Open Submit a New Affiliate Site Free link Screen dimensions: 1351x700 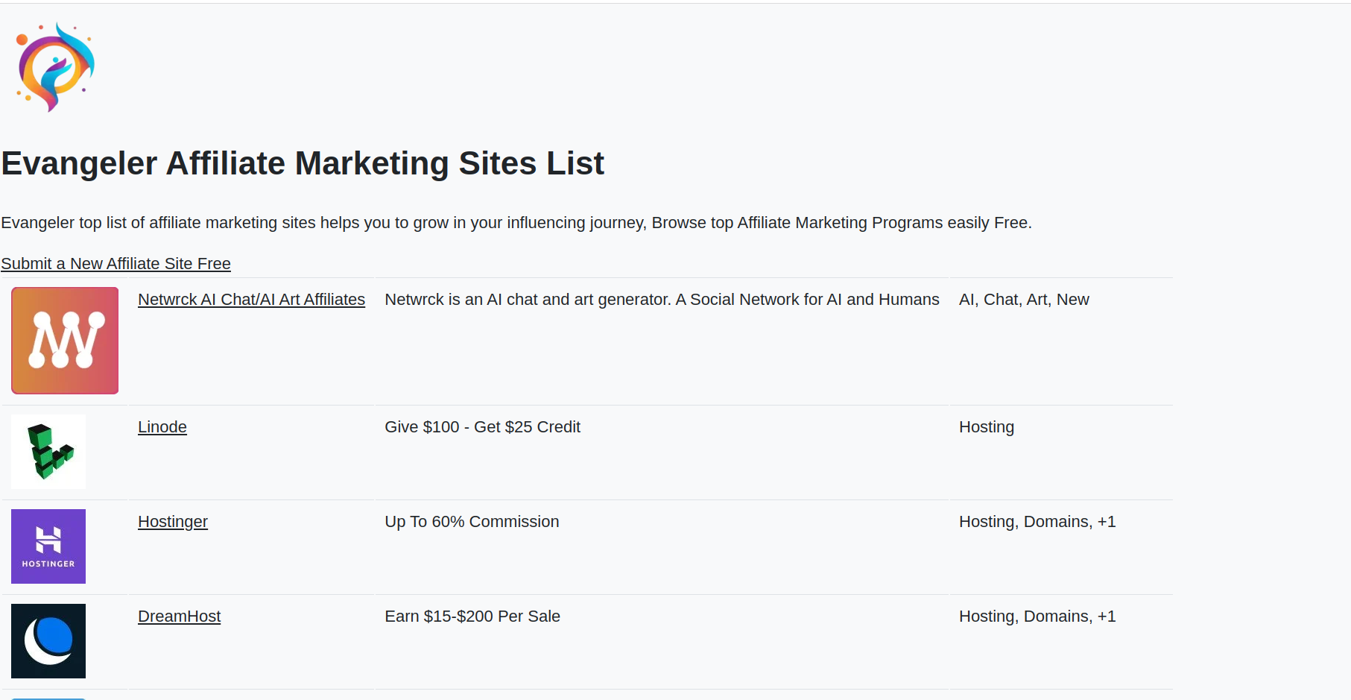click(116, 264)
